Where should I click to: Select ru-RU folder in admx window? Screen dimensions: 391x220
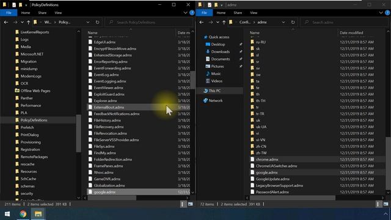261,42
